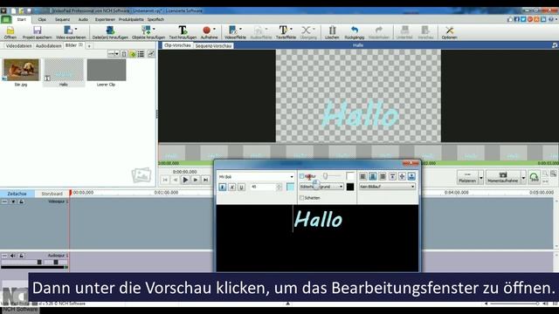
Task: Enable the Schatten shadow checkbox
Action: pos(302,198)
